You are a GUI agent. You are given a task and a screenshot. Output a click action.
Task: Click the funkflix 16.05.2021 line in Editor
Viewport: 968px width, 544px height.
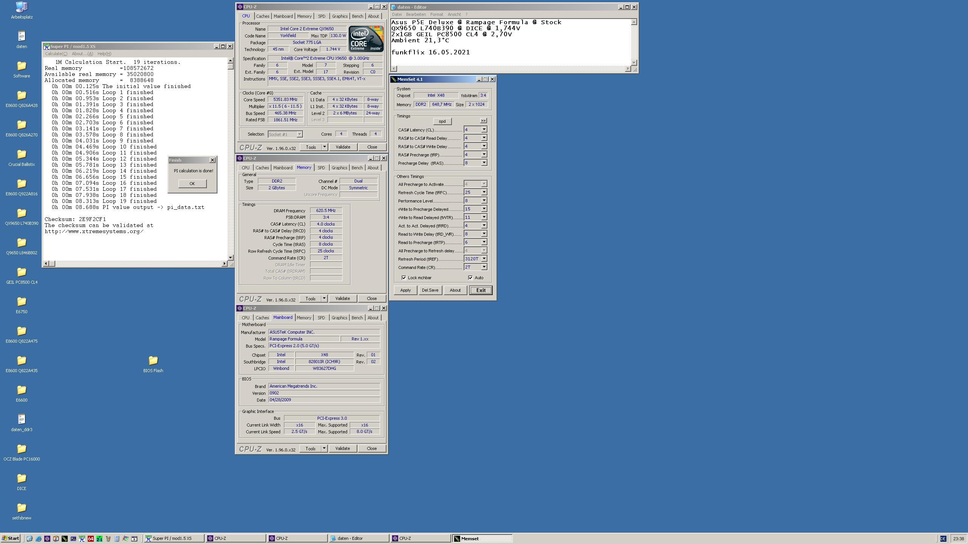[431, 53]
